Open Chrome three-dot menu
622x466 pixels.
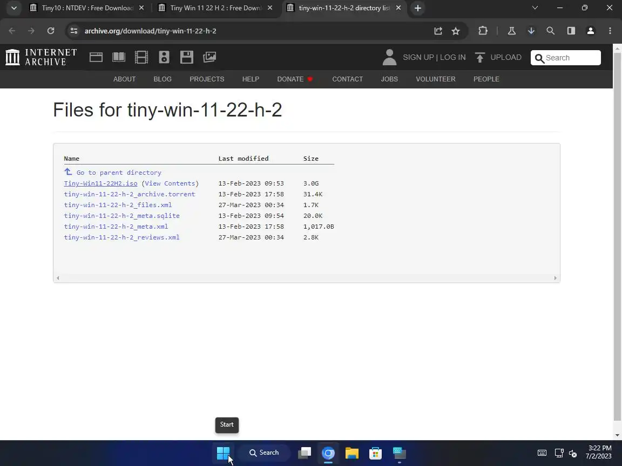[610, 31]
